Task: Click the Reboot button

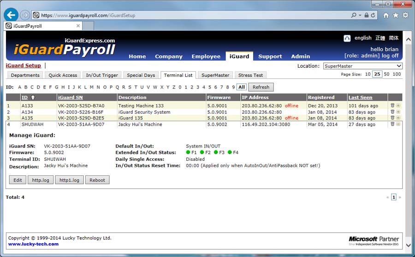Action: 97,180
